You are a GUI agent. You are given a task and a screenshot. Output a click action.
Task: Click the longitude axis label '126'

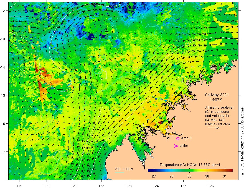click(x=211, y=186)
